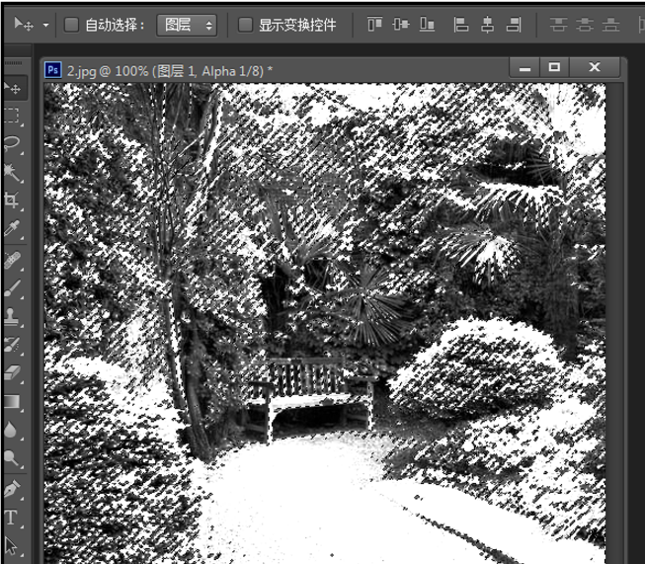Align right edges of layers

pos(514,25)
